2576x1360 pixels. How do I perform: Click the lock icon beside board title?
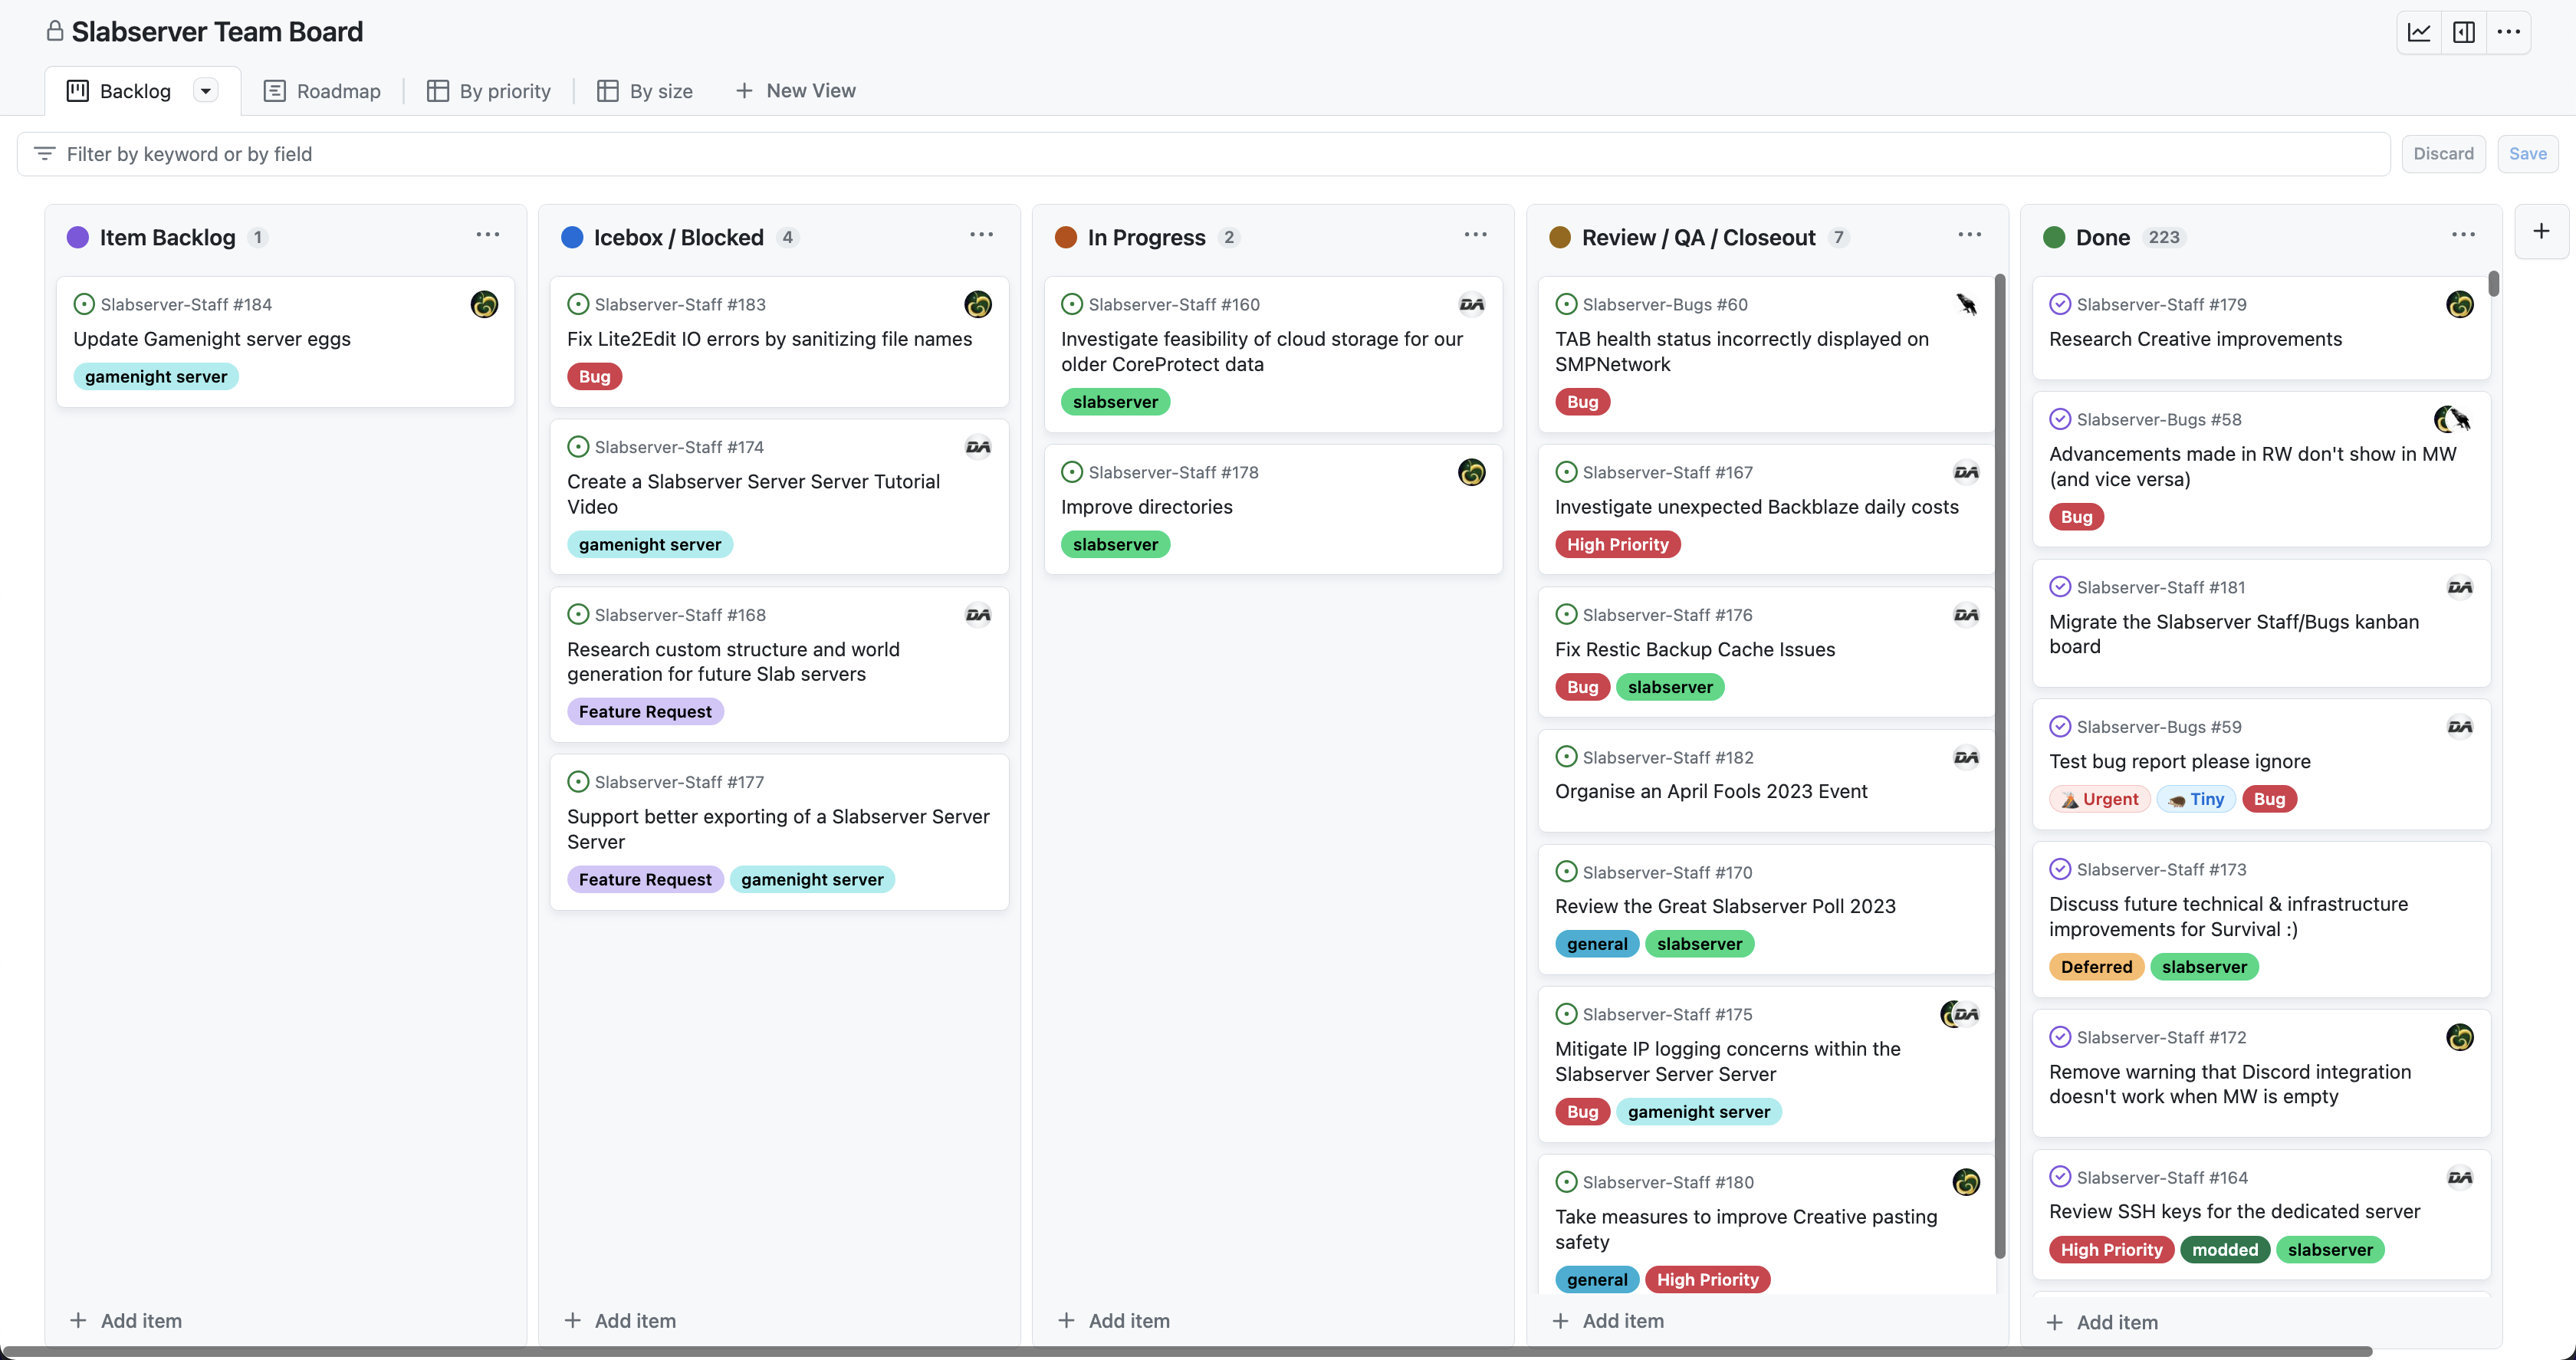click(x=55, y=32)
